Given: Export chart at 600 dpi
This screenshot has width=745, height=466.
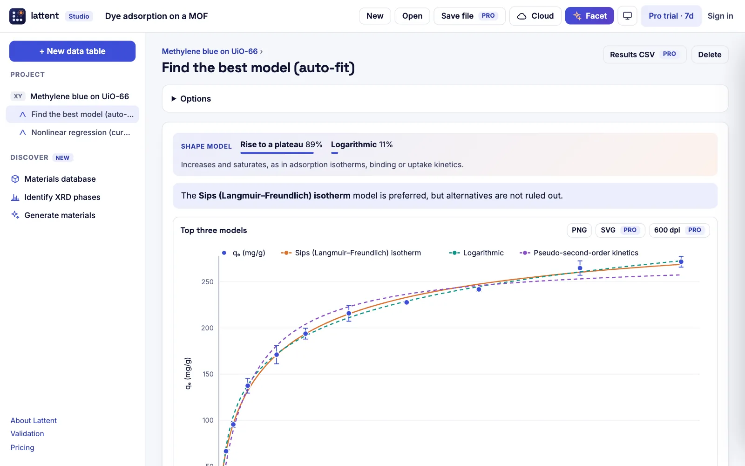Looking at the screenshot, I should [x=679, y=230].
